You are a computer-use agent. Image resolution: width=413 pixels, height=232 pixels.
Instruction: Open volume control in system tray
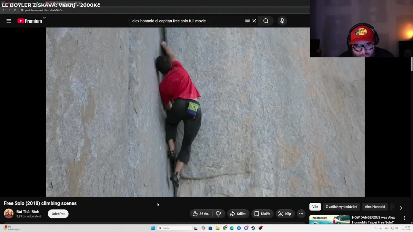pyautogui.click(x=397, y=228)
